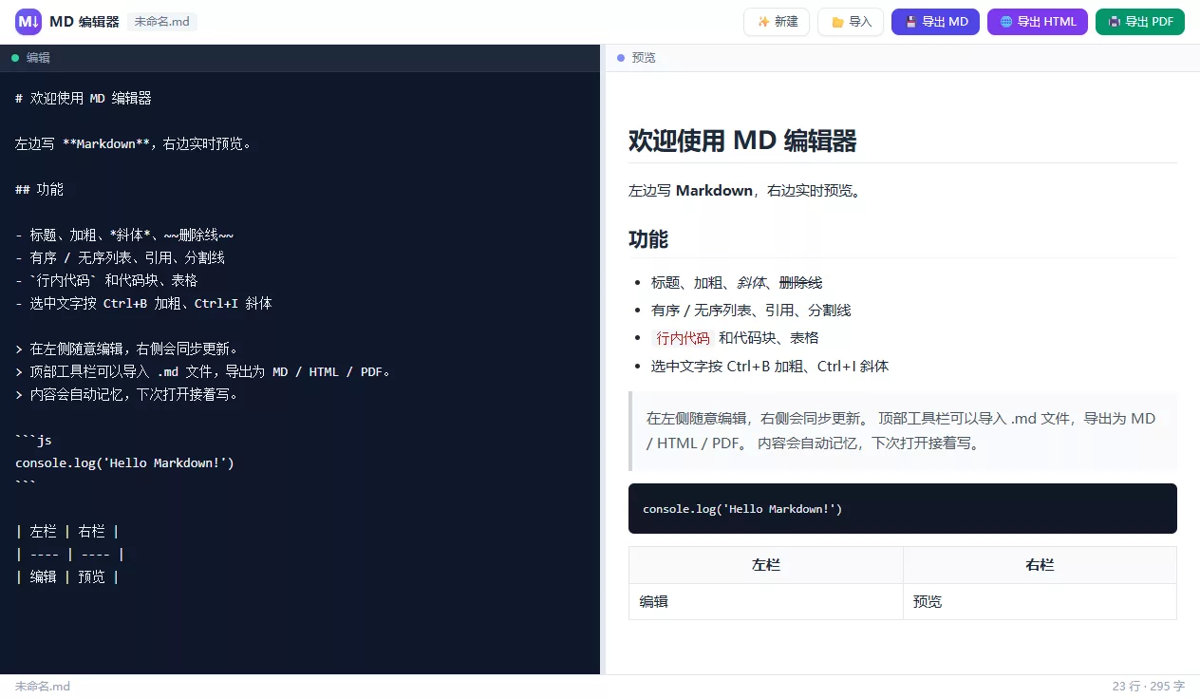Image resolution: width=1200 pixels, height=698 pixels.
Task: Click editor line '> 在左侧随意编辑，右侧会同步更新。'
Action: [126, 349]
